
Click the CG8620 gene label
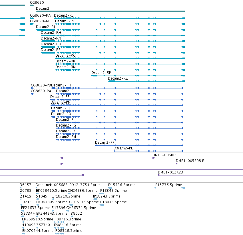(37, 3)
